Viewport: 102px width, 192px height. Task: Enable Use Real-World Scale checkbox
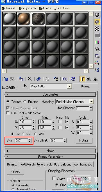coord(8,113)
